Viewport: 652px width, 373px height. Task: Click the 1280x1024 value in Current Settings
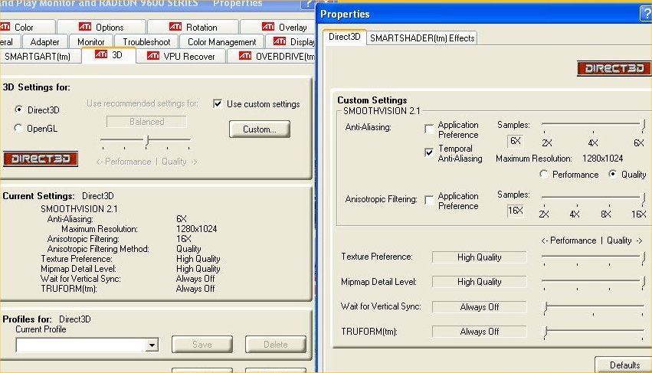tap(196, 229)
